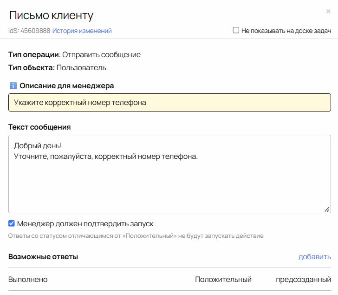Click the предсозданный label
The image size is (338, 295).
tap(303, 280)
